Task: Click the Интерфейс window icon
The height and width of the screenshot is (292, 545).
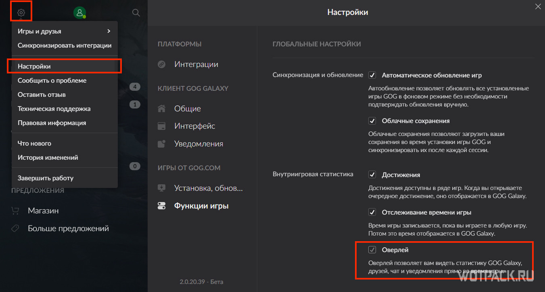Action: click(161, 126)
